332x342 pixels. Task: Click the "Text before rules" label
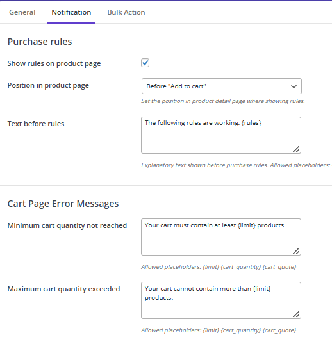(x=36, y=124)
